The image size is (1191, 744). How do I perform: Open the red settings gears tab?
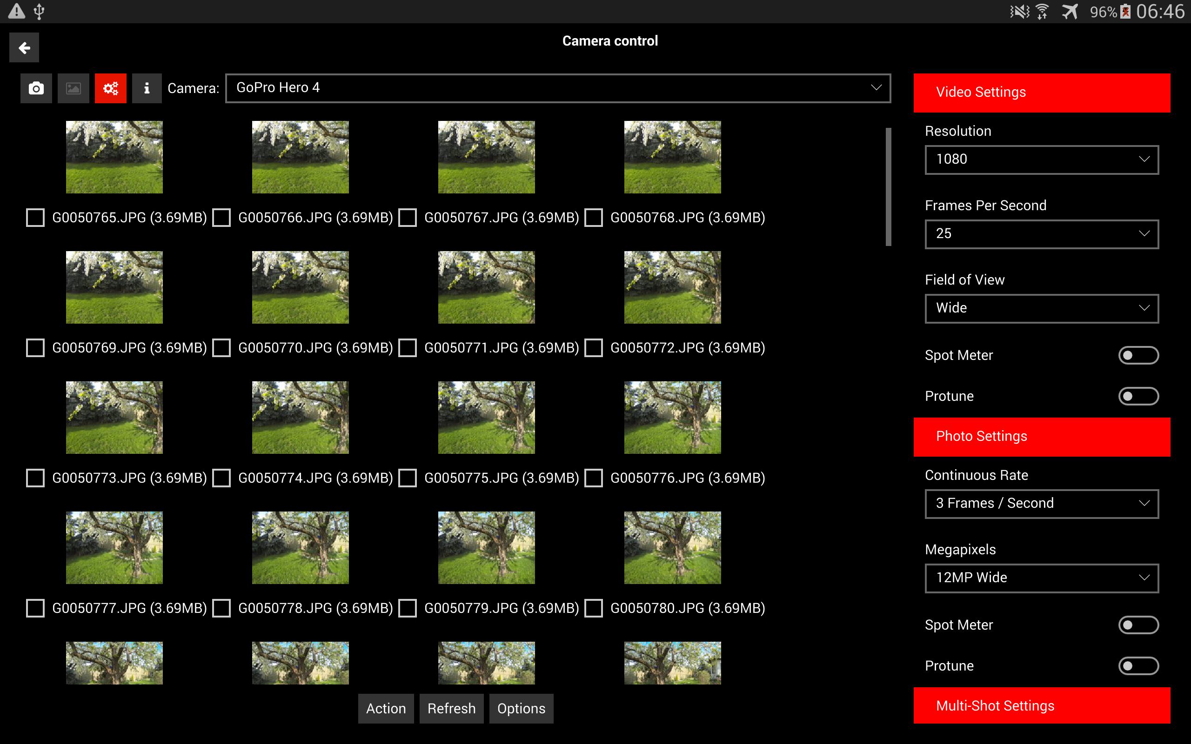(x=111, y=88)
